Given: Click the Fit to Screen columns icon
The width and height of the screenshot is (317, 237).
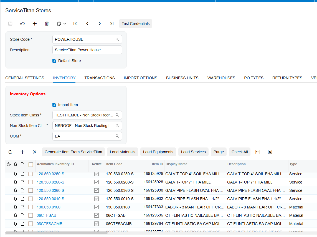Looking at the screenshot, I should pos(258,152).
